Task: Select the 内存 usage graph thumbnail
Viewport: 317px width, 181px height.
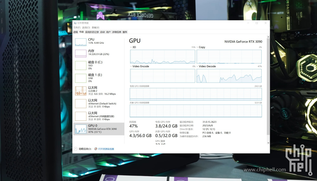Action: click(81, 53)
